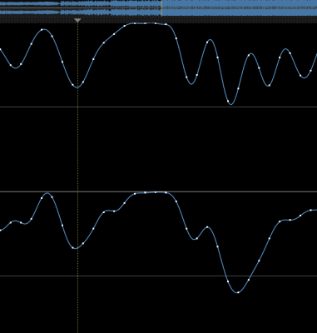The width and height of the screenshot is (317, 333).
Task: Click the bright highlighted region of the overview waveform
Action: (240, 7)
